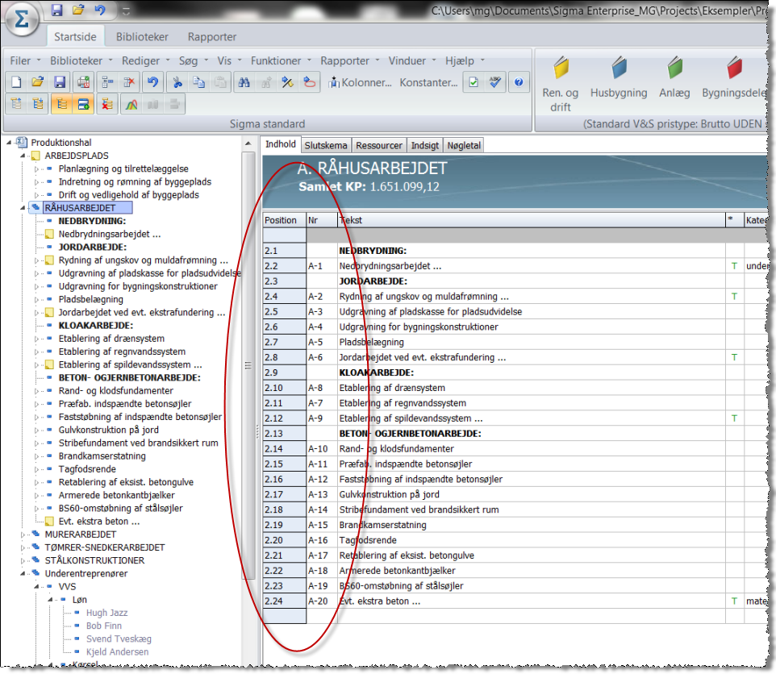776x674 pixels.
Task: Click the Tekst column header
Action: 532,220
